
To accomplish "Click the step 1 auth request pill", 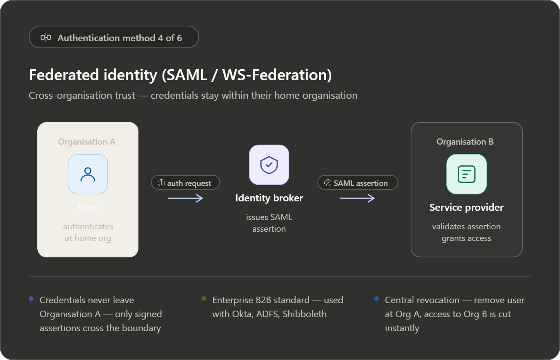I will 185,183.
